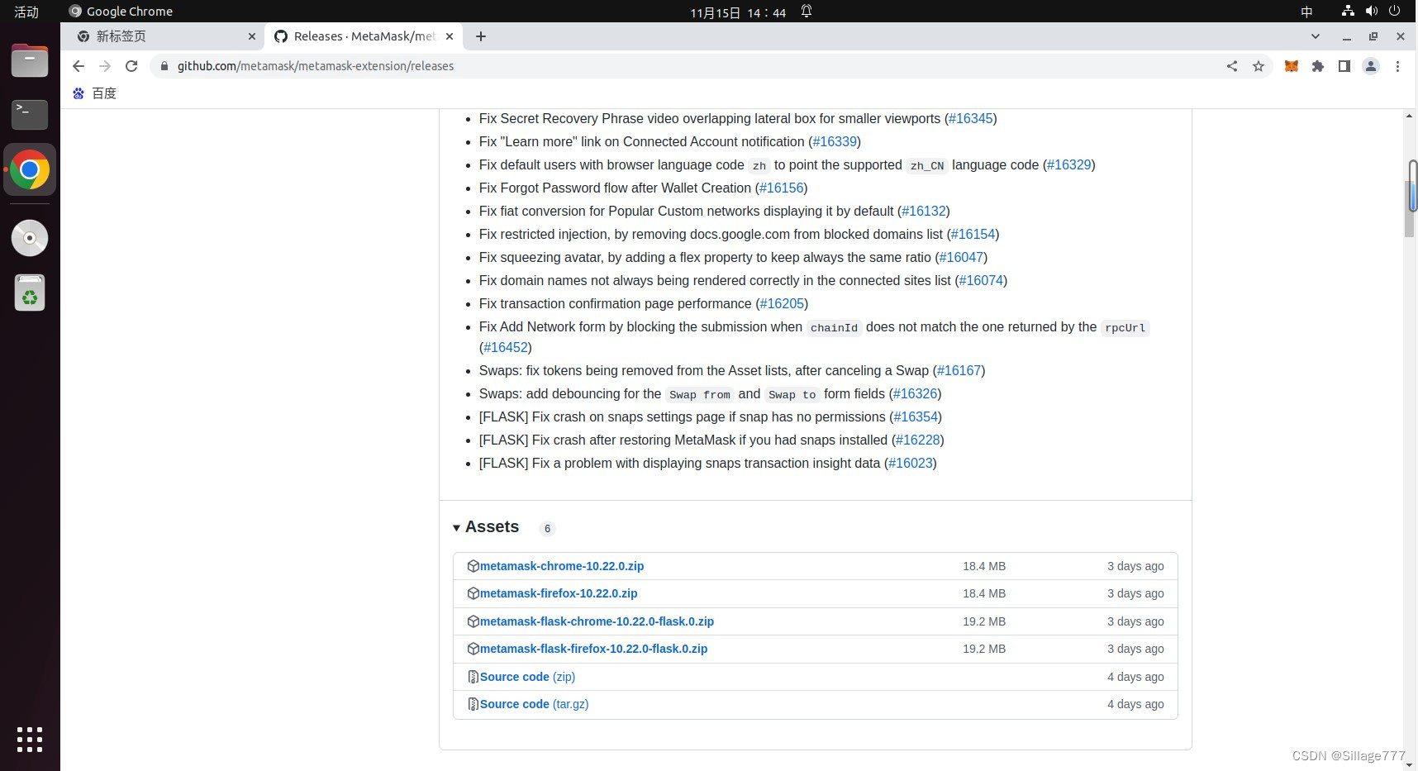Open Google Chrome app menu in top bar

121,12
